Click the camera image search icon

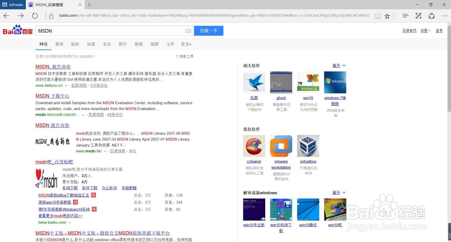coord(188,31)
